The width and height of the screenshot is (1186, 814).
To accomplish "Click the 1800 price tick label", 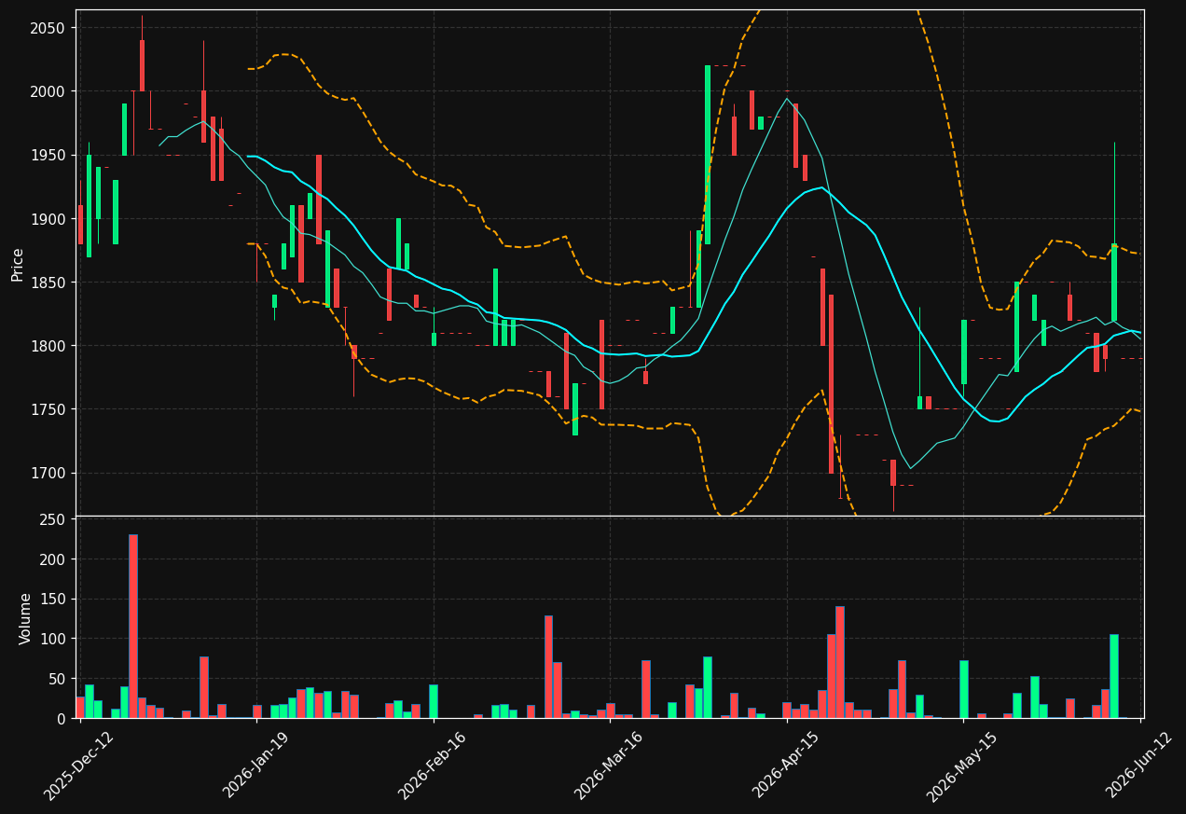I will pyautogui.click(x=48, y=346).
